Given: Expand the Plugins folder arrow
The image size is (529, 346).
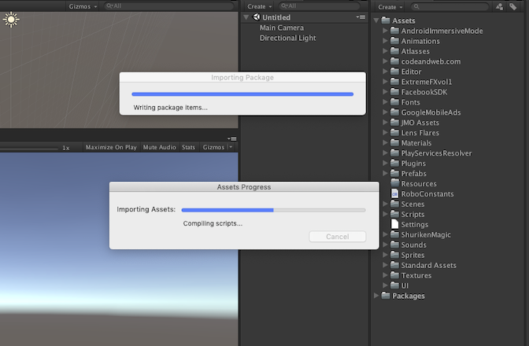Looking at the screenshot, I should (x=385, y=163).
